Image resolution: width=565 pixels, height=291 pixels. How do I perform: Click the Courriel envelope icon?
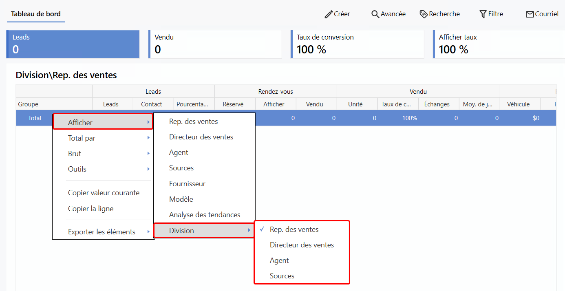530,14
